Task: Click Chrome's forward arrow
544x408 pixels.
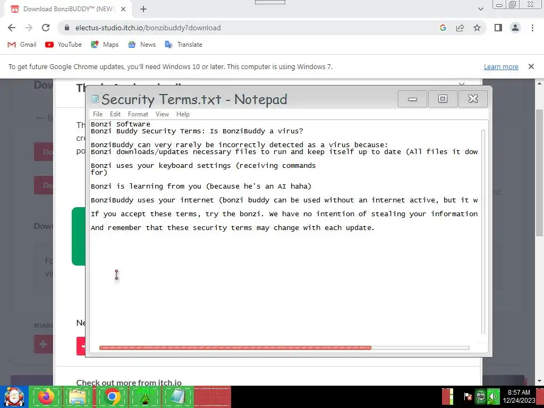Action: click(29, 28)
